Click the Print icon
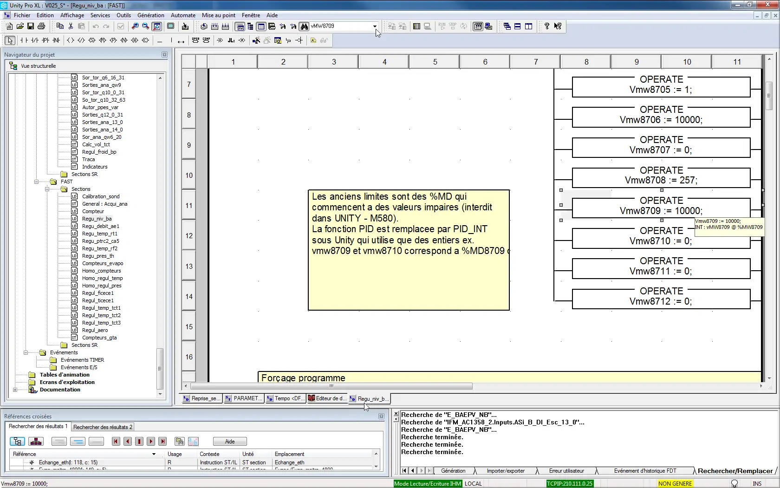Screen dimensions: 780x488 point(41,26)
